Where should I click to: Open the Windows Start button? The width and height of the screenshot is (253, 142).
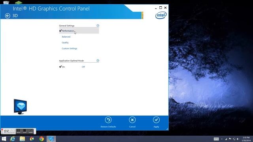[x=4, y=139]
